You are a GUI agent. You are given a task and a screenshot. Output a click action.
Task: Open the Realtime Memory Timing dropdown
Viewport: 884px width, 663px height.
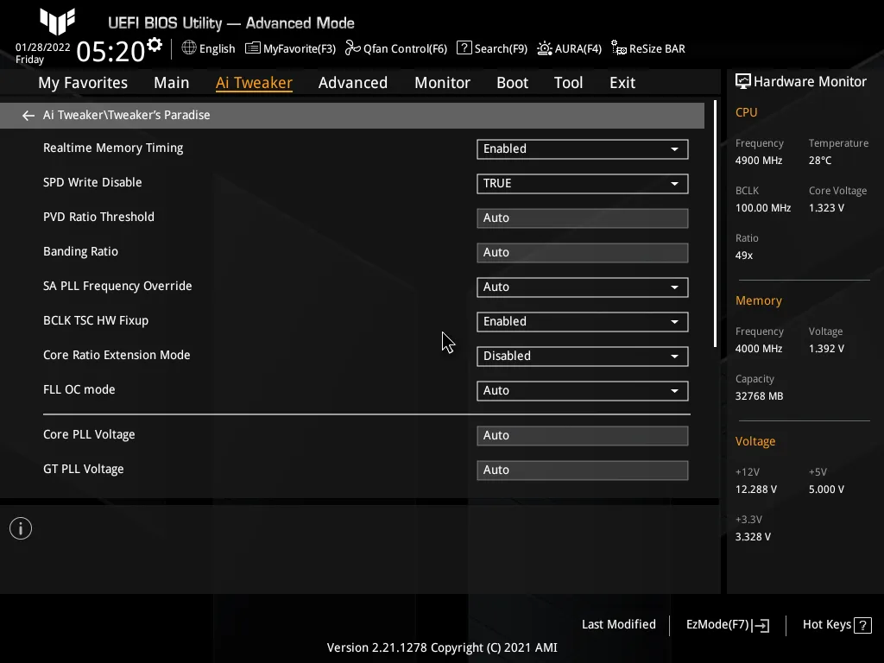(x=583, y=148)
